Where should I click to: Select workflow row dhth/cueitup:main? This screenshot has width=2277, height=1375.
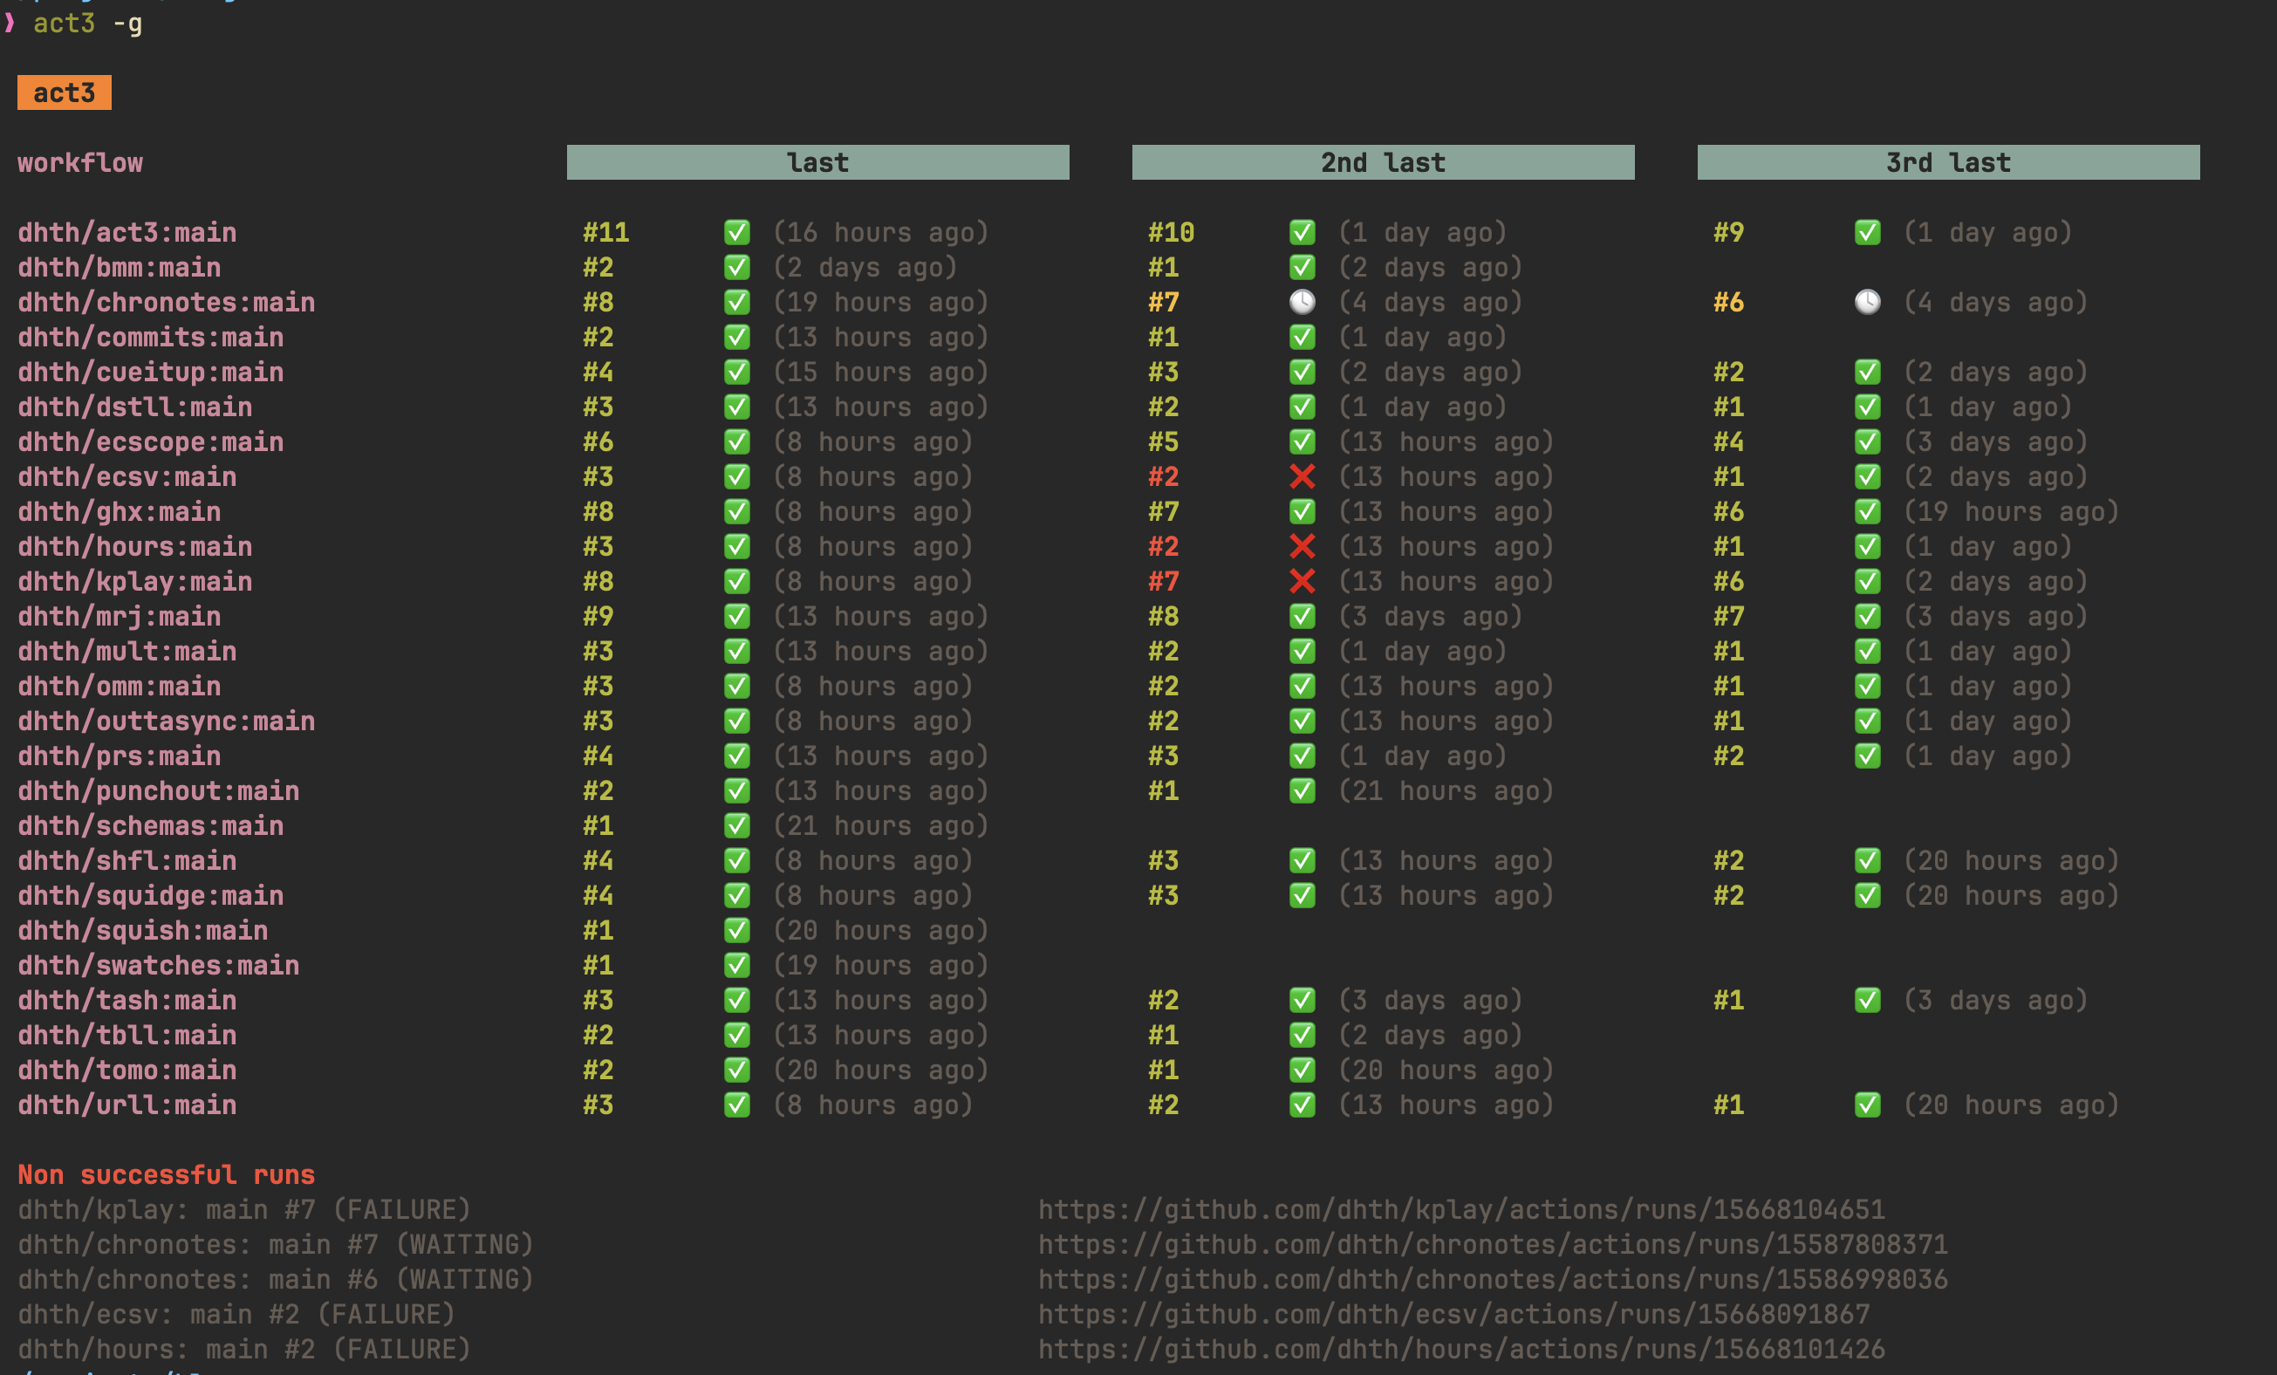click(x=151, y=373)
